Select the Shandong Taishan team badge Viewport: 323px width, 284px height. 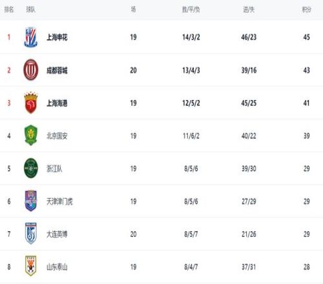(31, 266)
